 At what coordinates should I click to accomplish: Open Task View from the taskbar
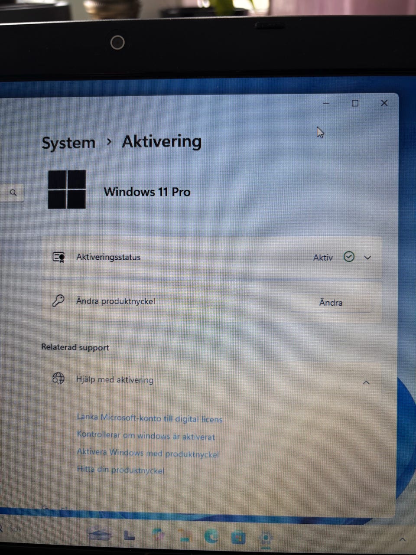click(x=129, y=536)
